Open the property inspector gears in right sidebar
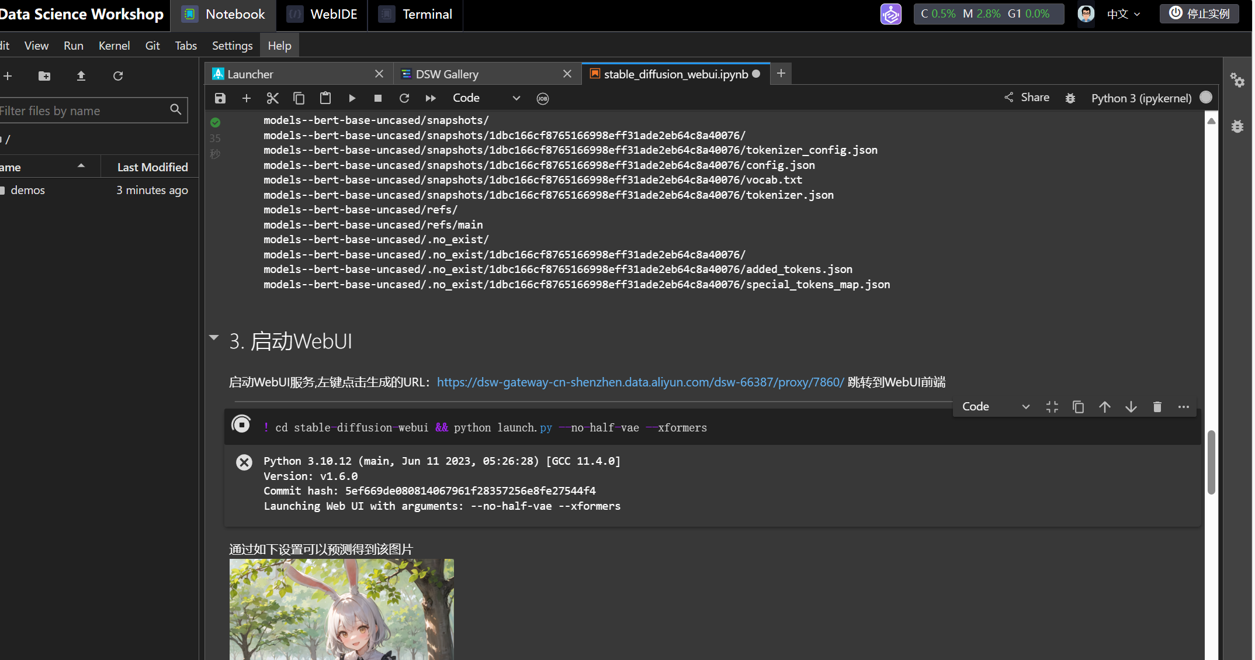Screen dimensions: 1255x660 (1237, 80)
